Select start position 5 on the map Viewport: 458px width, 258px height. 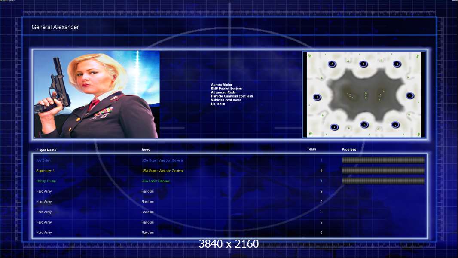click(317, 97)
